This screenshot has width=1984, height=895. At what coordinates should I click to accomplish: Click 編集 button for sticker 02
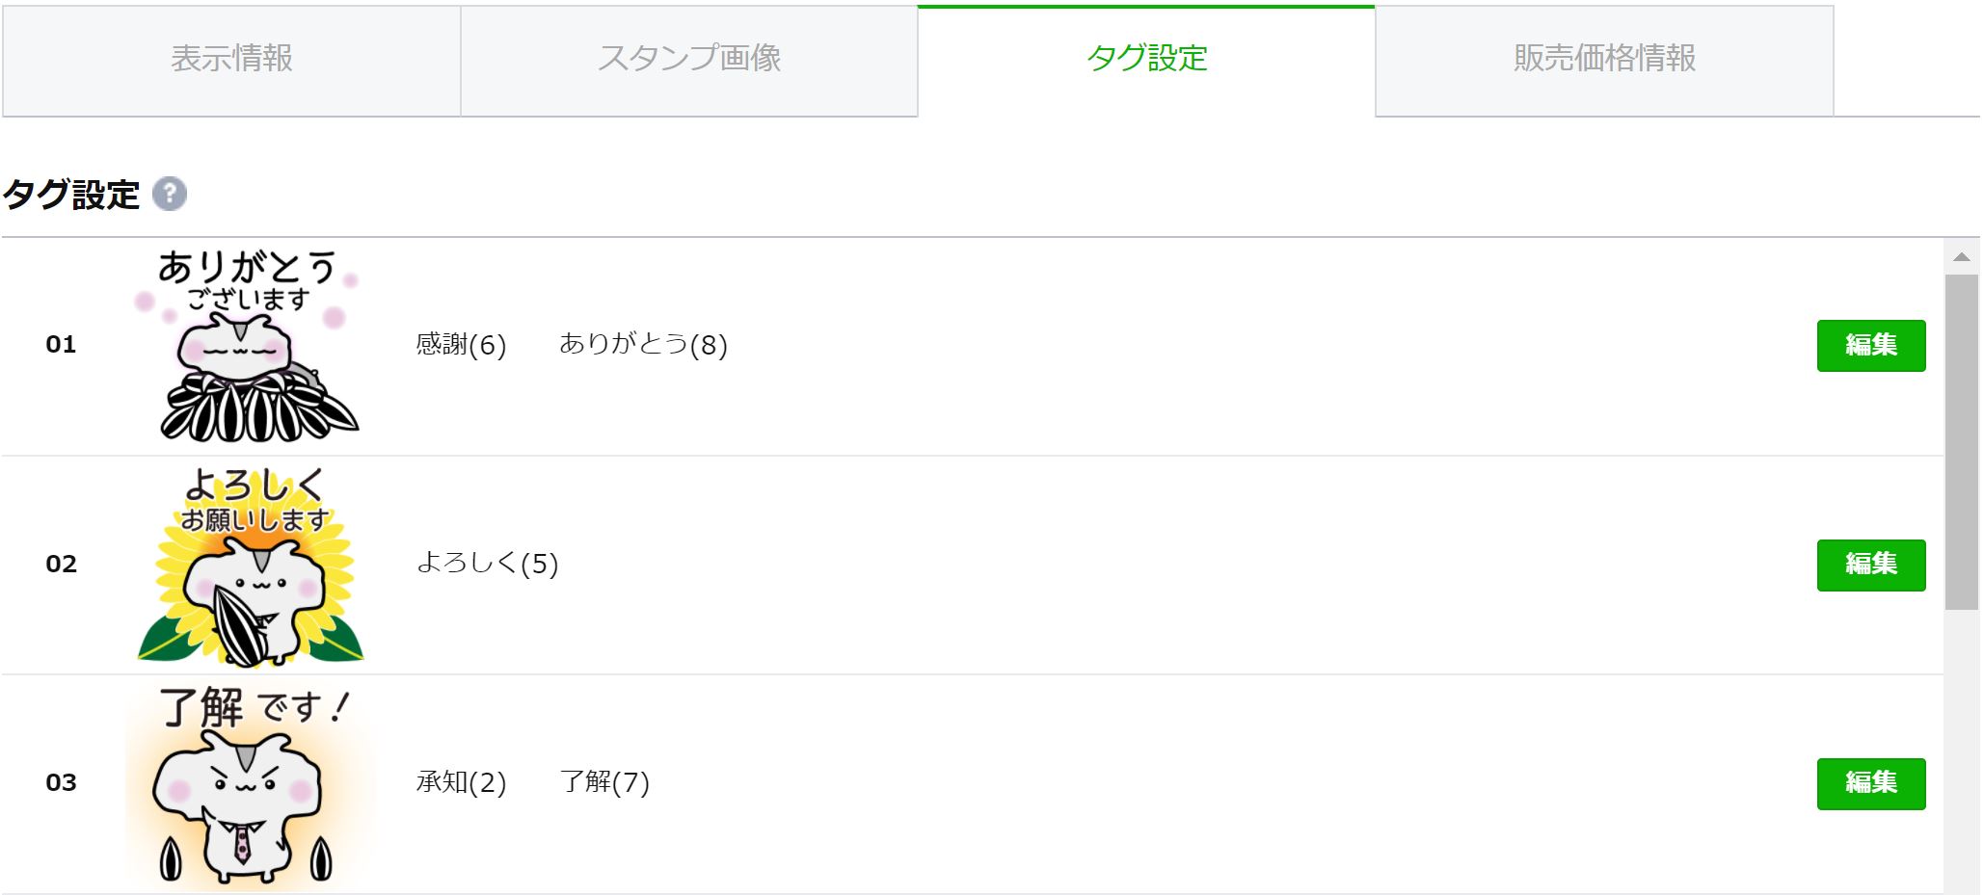pyautogui.click(x=1871, y=565)
